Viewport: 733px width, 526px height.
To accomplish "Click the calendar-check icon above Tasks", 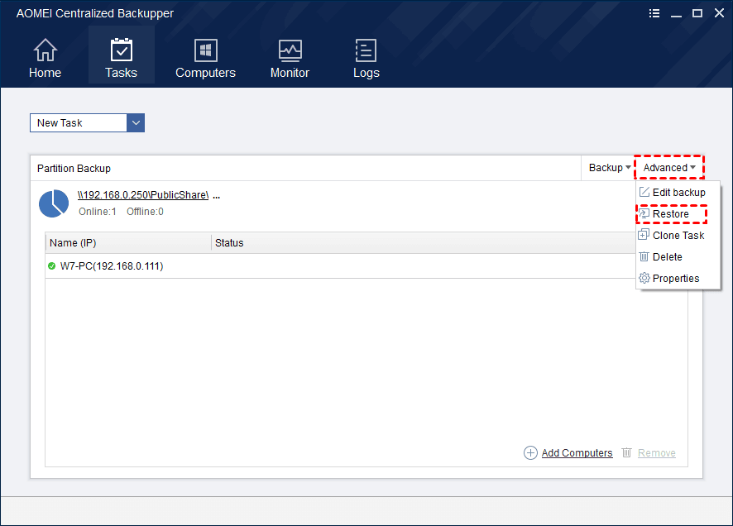I will tap(122, 50).
